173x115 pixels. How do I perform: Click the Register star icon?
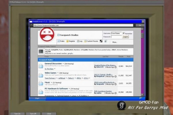click(67, 41)
